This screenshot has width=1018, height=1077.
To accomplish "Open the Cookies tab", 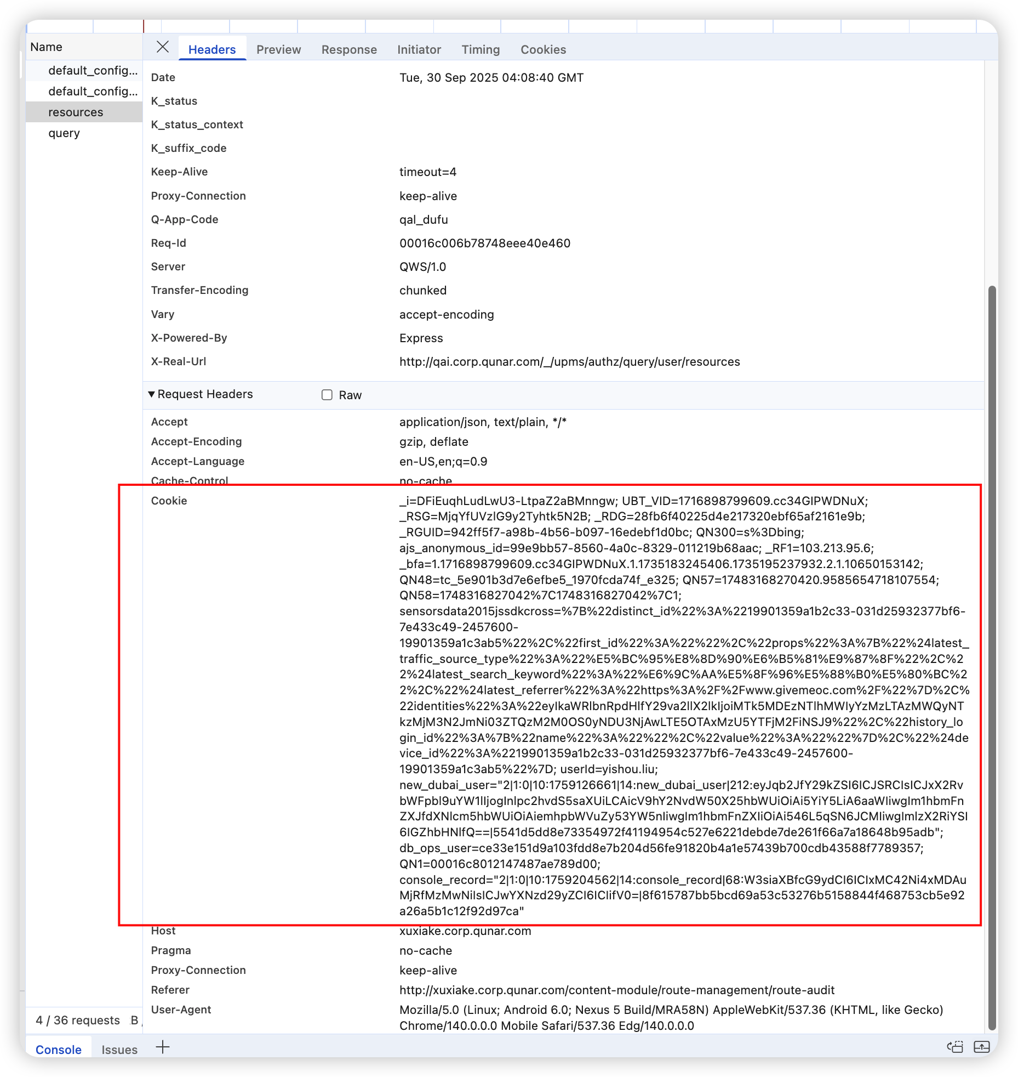I will click(543, 49).
